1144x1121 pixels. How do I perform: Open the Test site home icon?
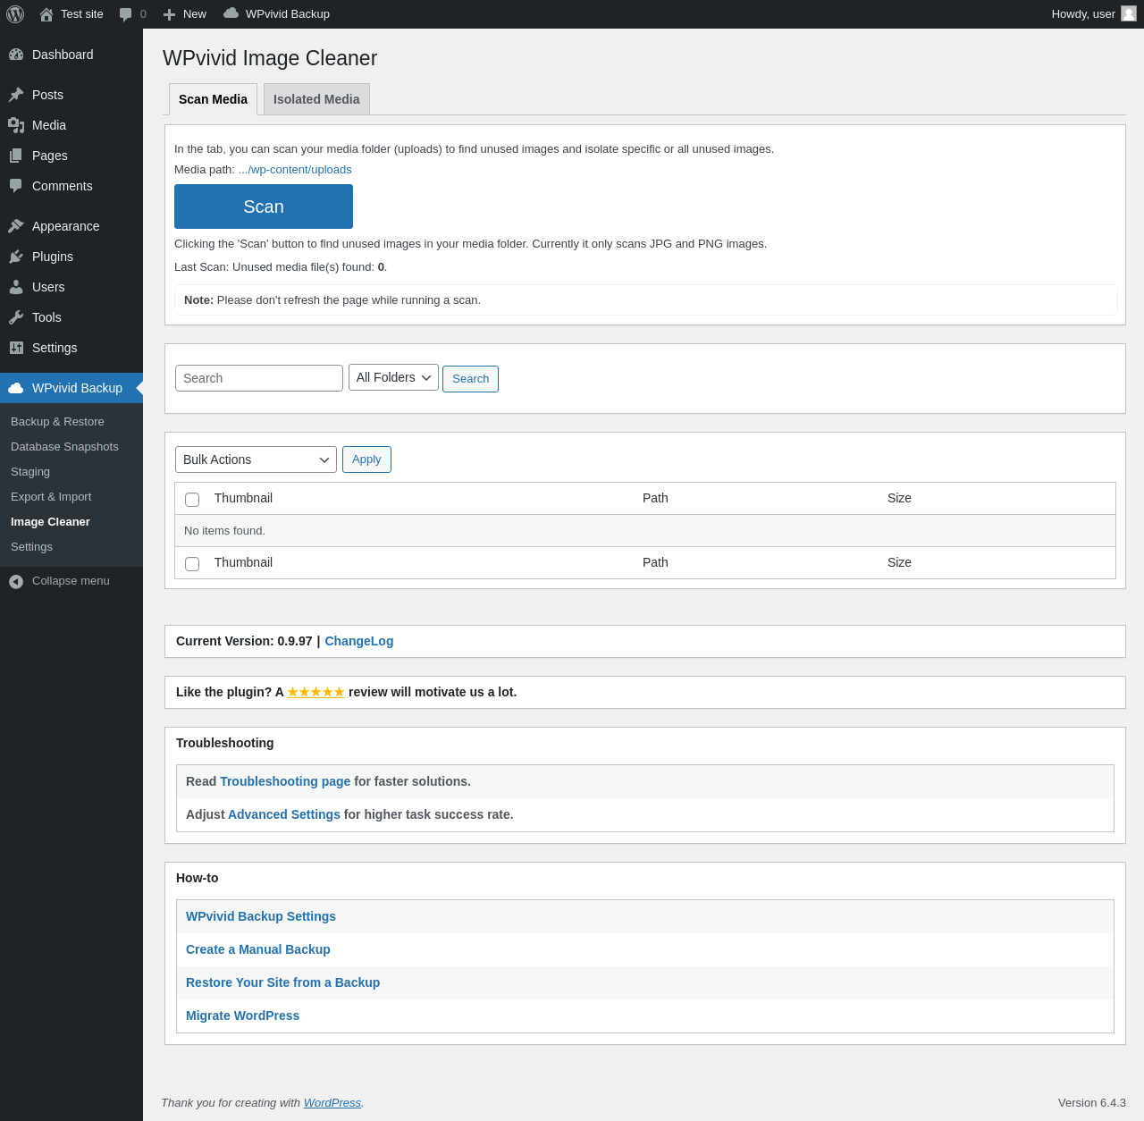click(x=46, y=14)
